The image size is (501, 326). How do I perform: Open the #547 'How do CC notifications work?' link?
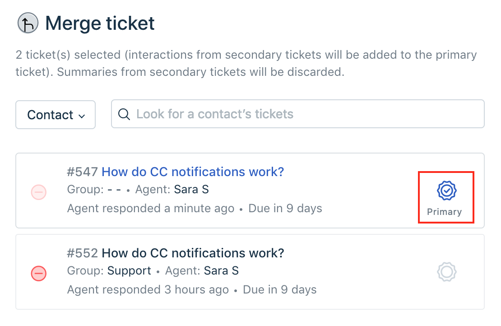[193, 172]
